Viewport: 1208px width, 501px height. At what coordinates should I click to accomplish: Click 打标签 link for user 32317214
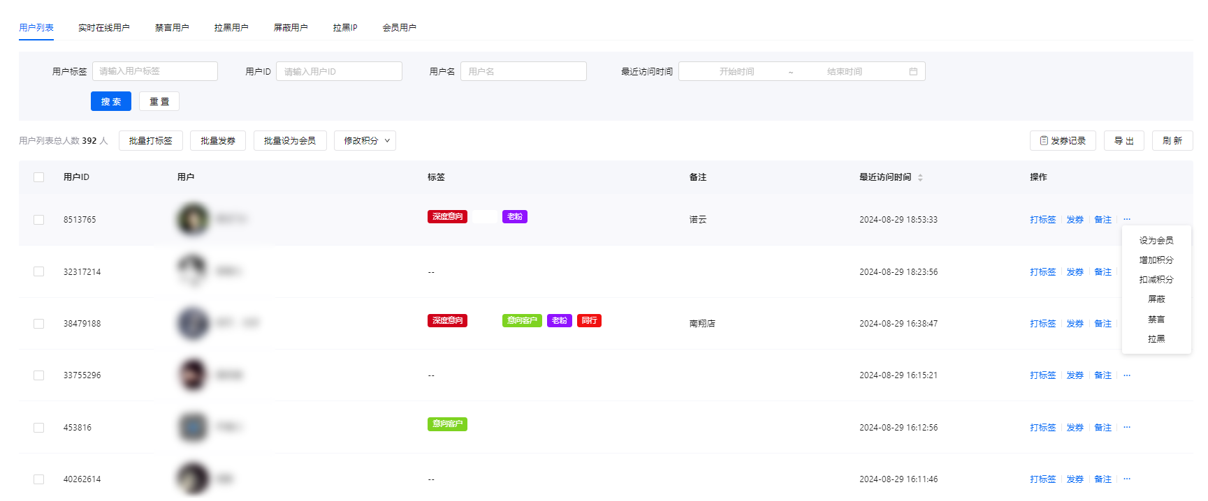click(x=1042, y=272)
